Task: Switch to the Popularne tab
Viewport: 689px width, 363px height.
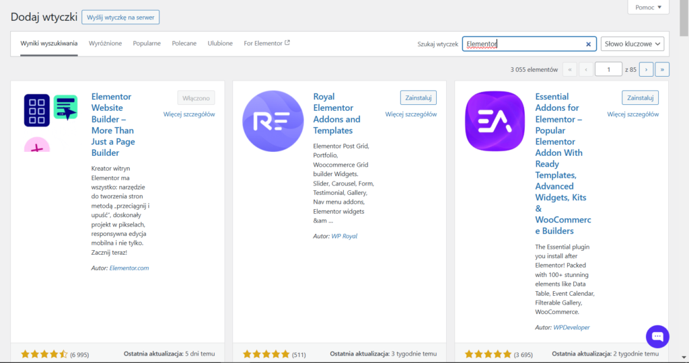Action: coord(147,44)
